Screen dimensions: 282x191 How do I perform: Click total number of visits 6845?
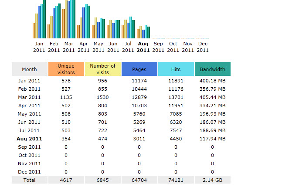pos(103,180)
